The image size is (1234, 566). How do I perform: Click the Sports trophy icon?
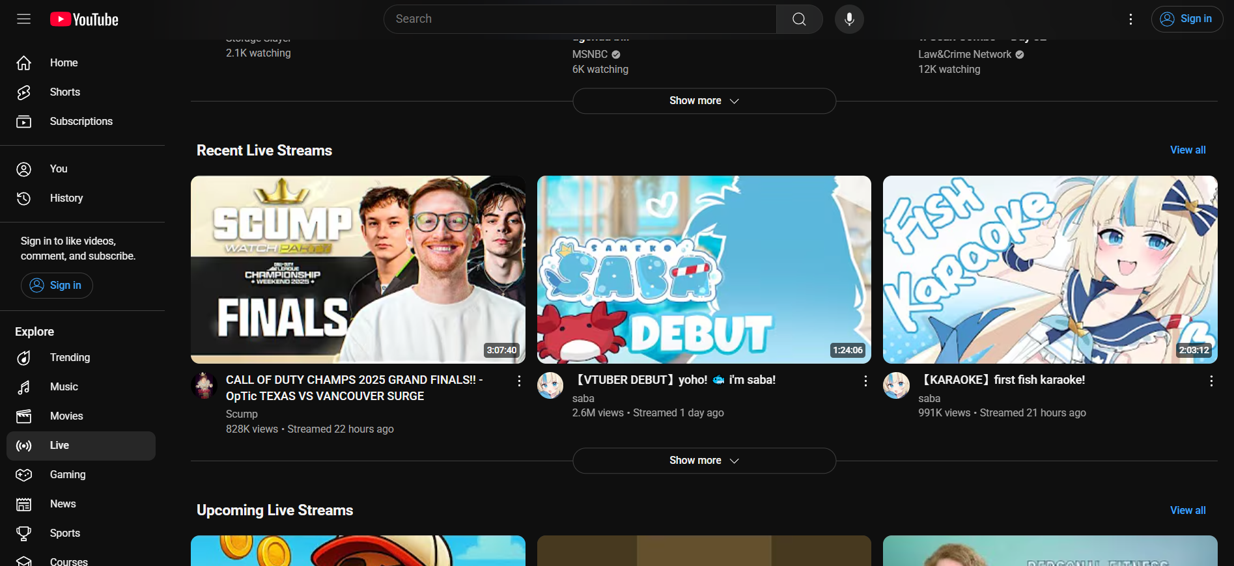point(24,533)
